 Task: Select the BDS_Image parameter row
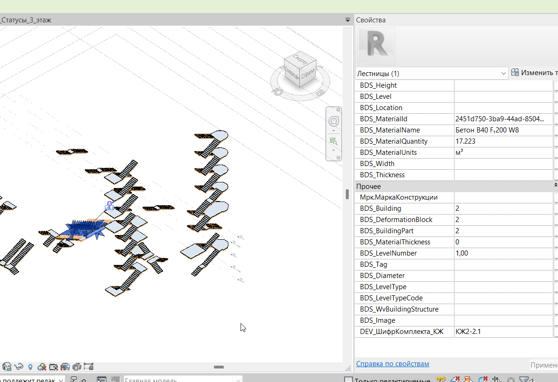(454, 320)
